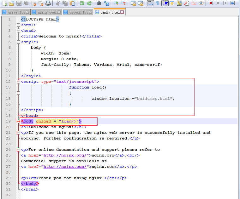
Task: Open Find with the binoculars icon
Action: (99, 3)
